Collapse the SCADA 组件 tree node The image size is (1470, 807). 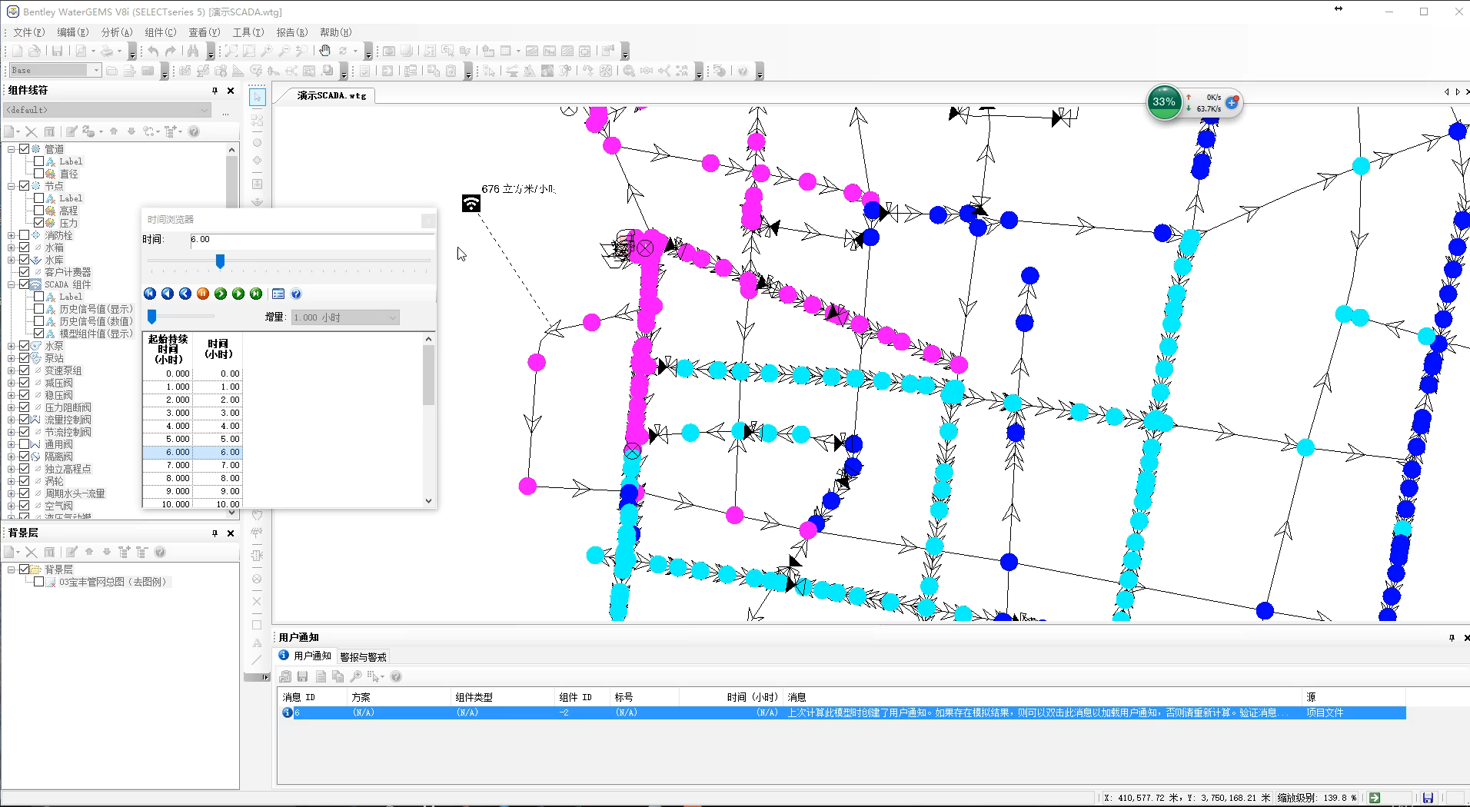pyautogui.click(x=12, y=284)
